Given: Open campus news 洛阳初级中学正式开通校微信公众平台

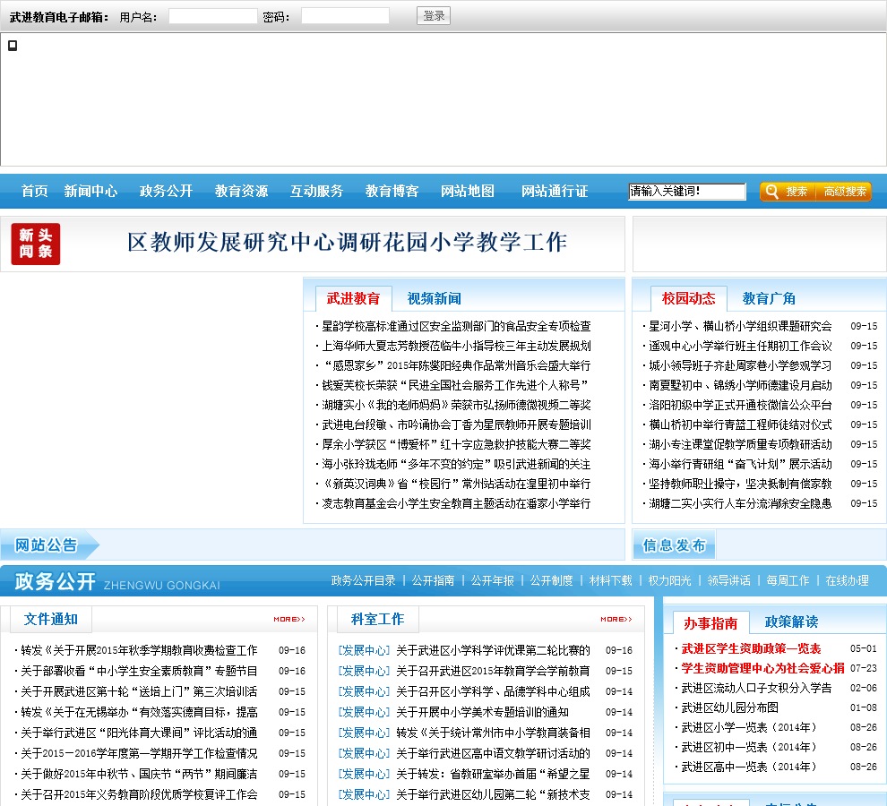Looking at the screenshot, I should pos(740,405).
